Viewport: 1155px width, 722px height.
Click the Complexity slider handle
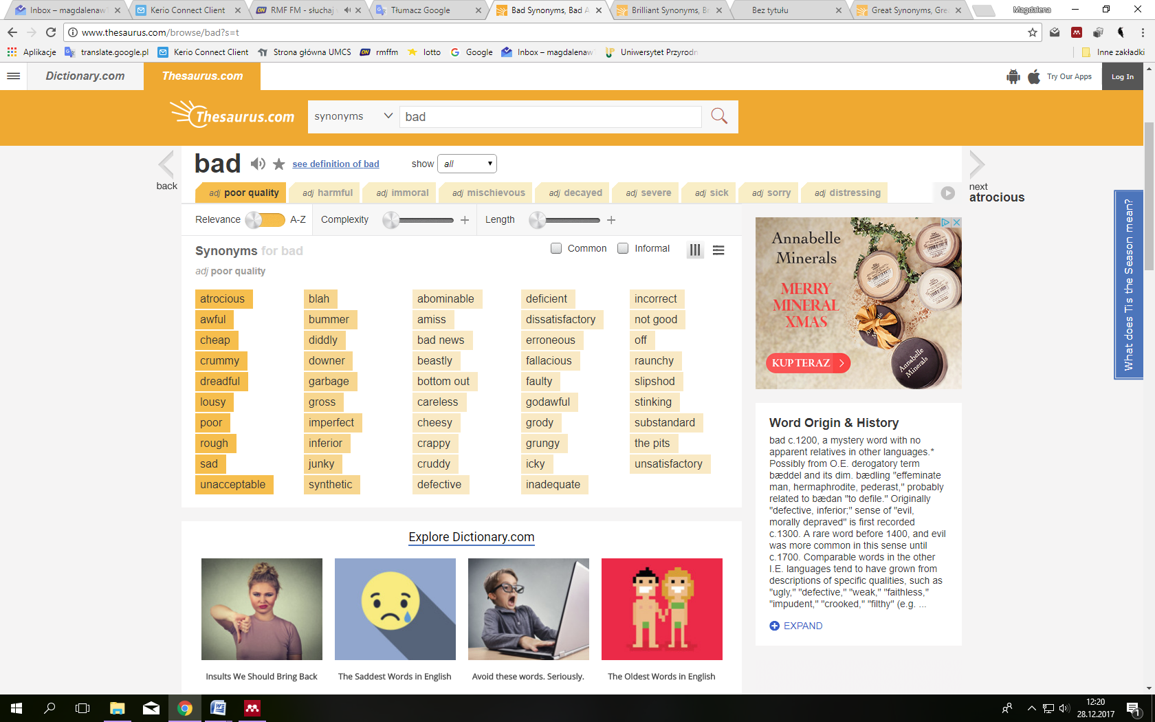391,220
